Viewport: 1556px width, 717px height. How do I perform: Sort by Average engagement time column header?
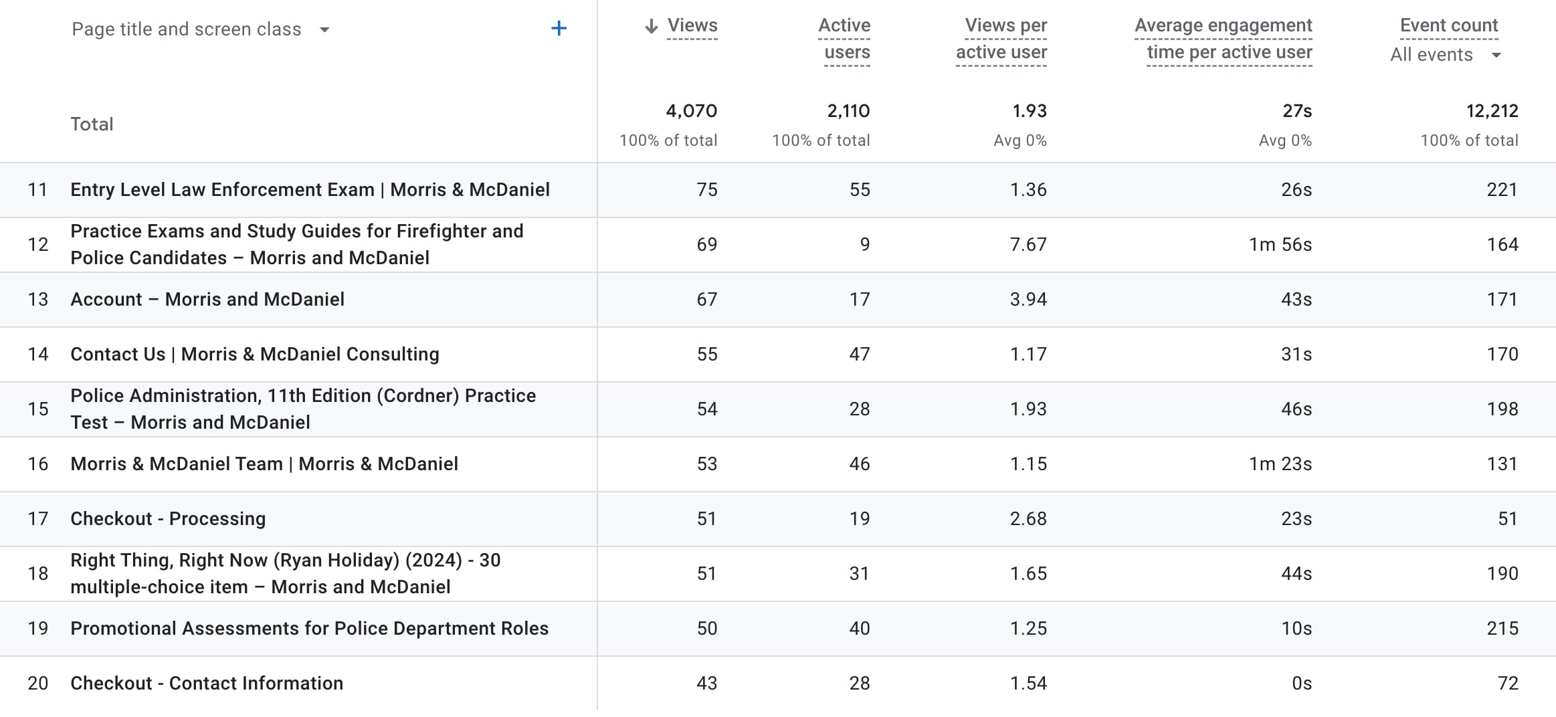(1224, 39)
